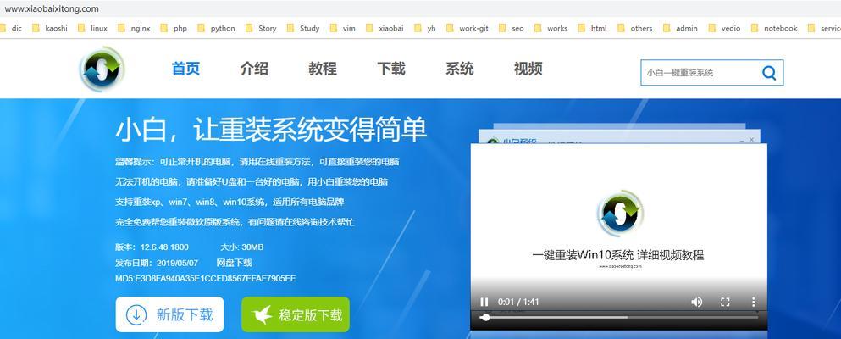Open the works bookmark folder
This screenshot has width=841, height=339.
click(x=551, y=28)
